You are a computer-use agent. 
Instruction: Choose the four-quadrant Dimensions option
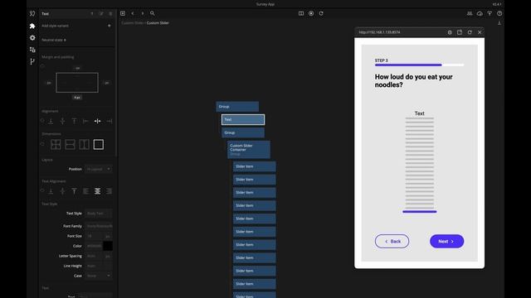point(56,145)
